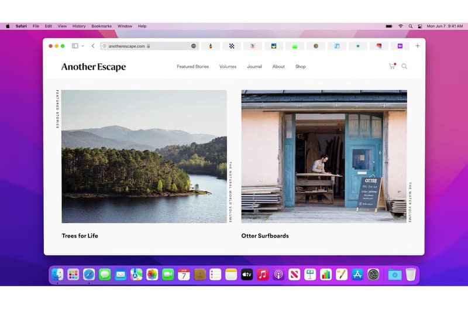
Task: Open Numbers from the Dock
Action: (326, 275)
